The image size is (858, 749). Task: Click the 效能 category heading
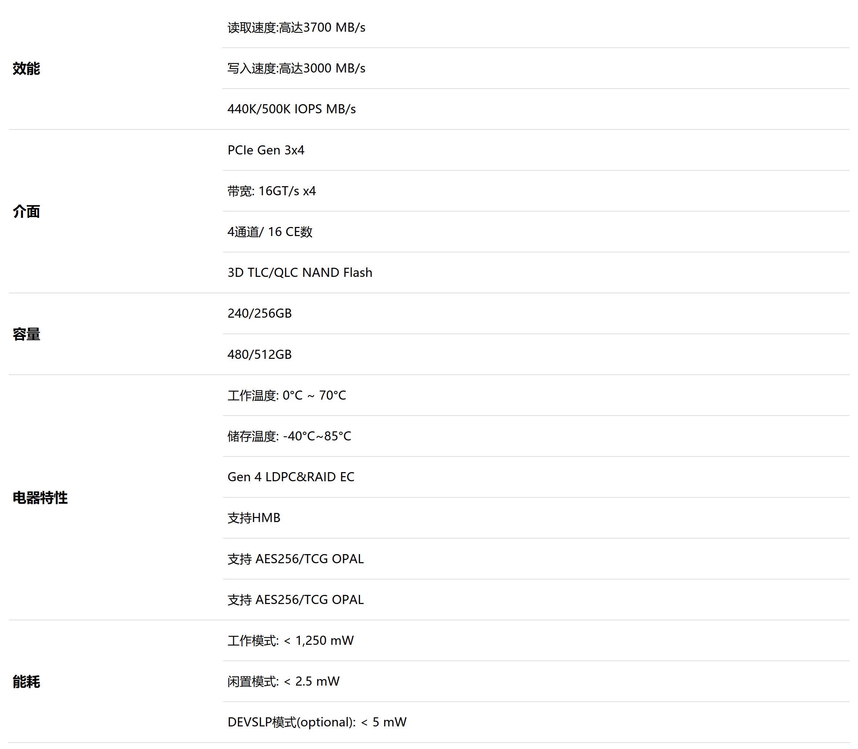(26, 68)
